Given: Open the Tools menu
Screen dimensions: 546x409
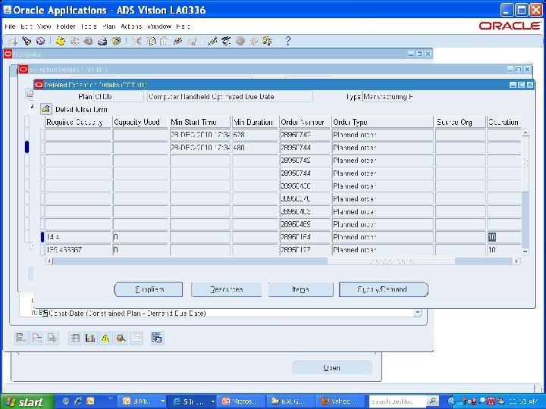Looking at the screenshot, I should coord(89,27).
